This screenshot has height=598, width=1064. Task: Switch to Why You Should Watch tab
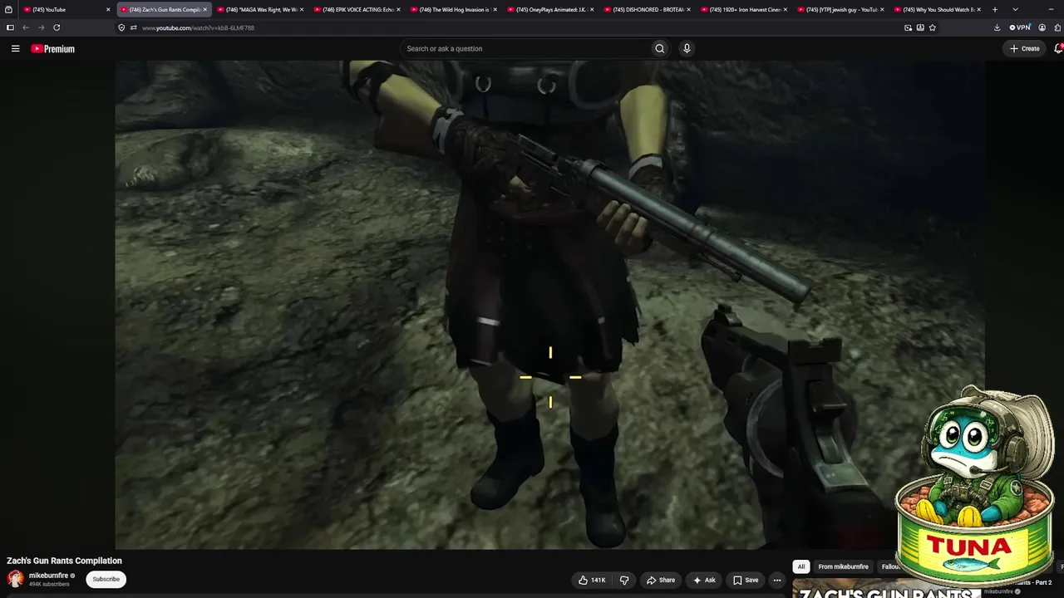click(x=939, y=10)
